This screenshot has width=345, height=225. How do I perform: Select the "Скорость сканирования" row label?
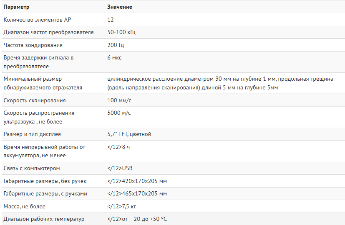click(x=35, y=101)
